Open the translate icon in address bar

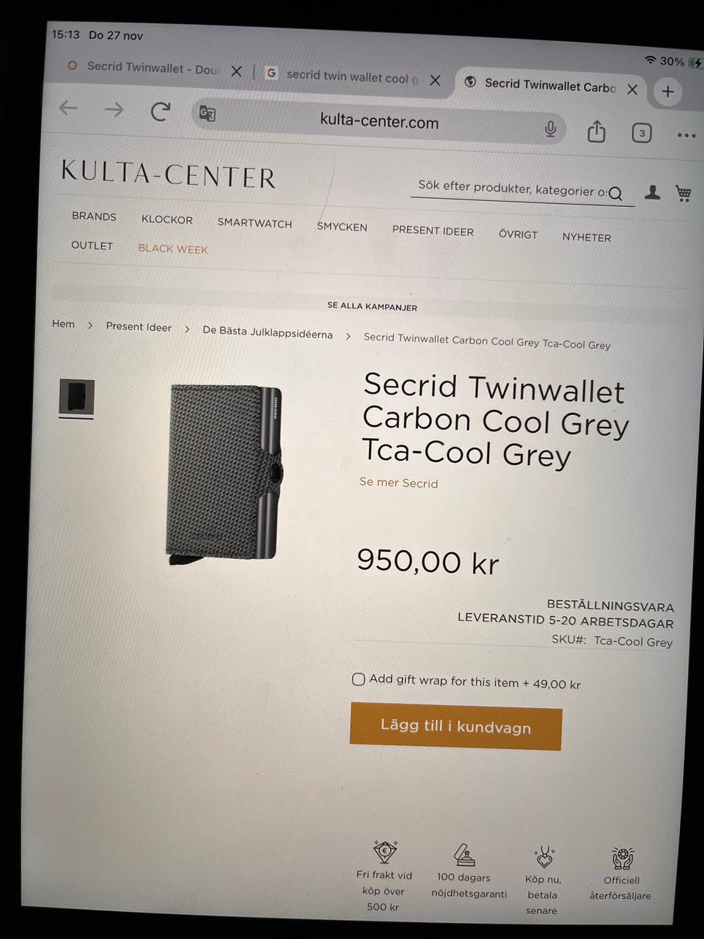pyautogui.click(x=208, y=114)
